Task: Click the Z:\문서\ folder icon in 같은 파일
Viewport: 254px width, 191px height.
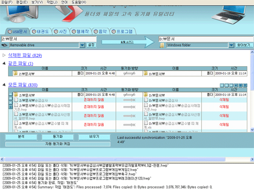Action: [x=15, y=73]
